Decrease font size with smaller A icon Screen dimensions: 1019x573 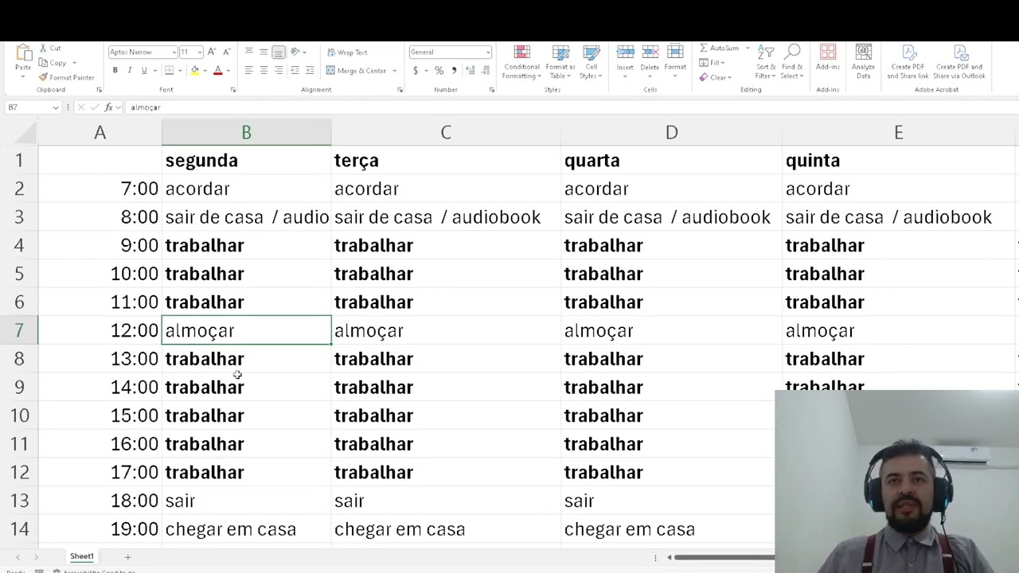point(226,52)
